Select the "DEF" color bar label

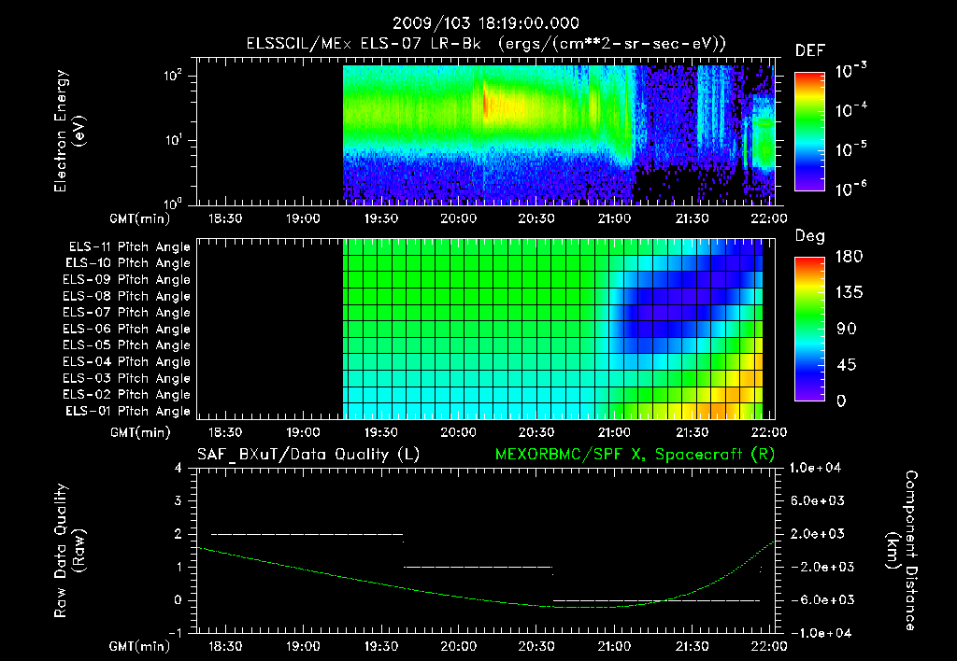(x=810, y=51)
